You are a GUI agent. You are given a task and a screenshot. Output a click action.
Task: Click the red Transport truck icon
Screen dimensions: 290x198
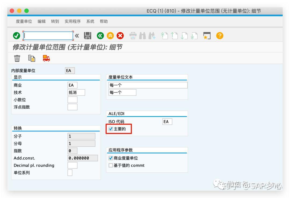point(46,58)
